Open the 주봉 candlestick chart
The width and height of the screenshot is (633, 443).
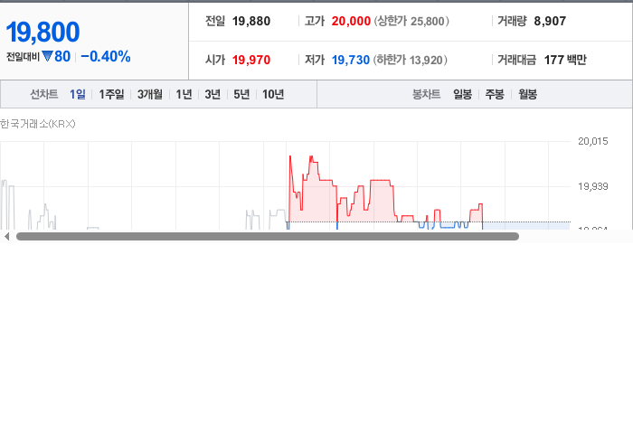click(495, 94)
